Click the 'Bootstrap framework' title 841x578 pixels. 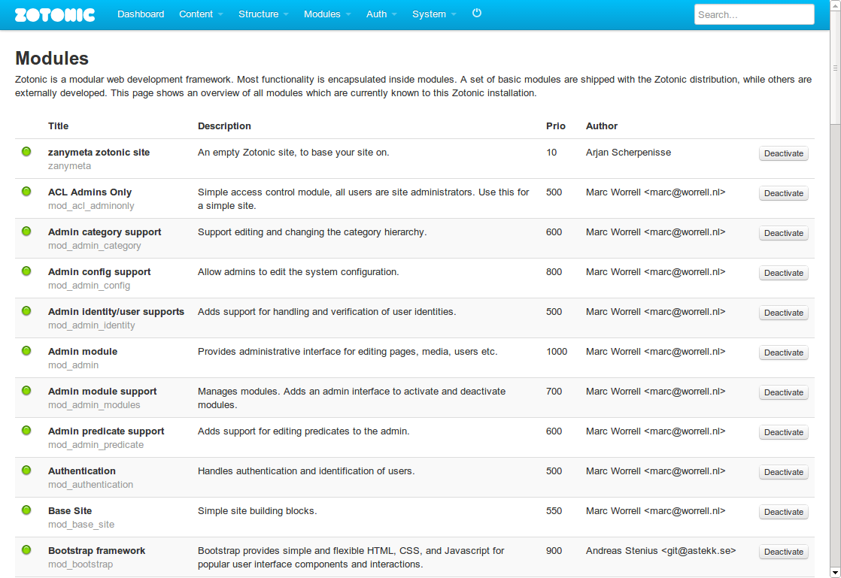pyautogui.click(x=96, y=551)
